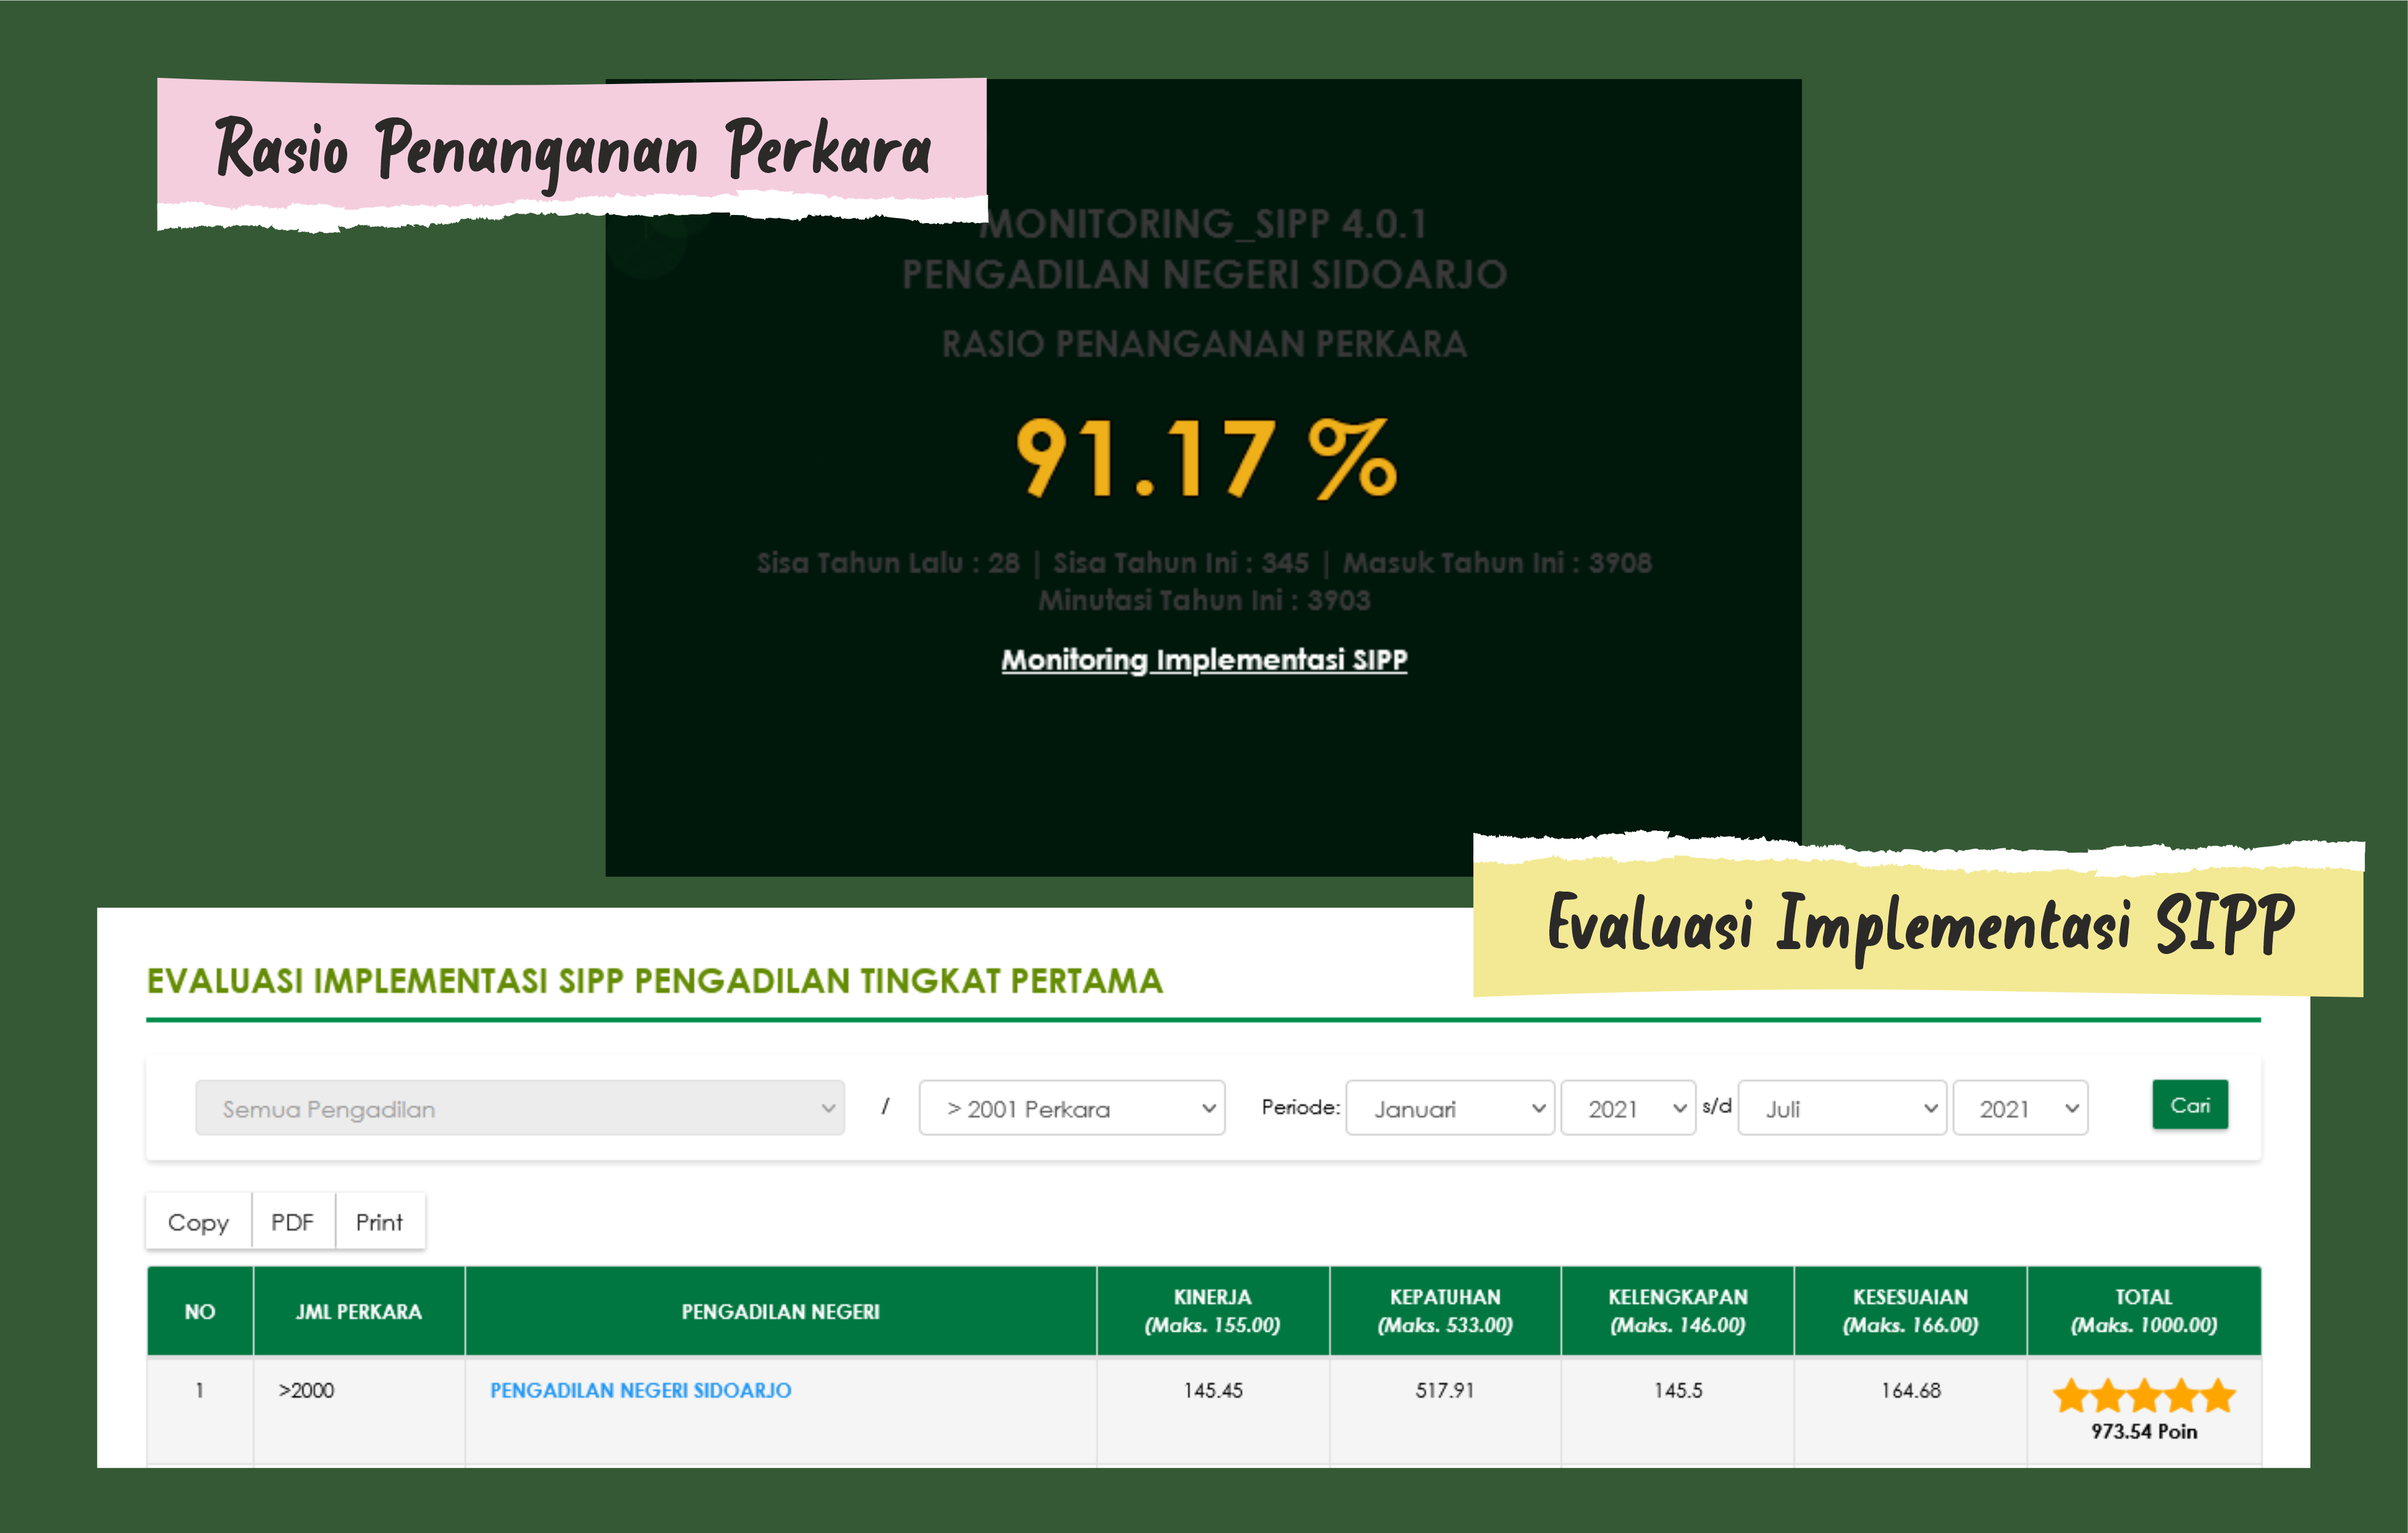
Task: Sort by the TOTAL column header
Action: tap(2144, 1311)
